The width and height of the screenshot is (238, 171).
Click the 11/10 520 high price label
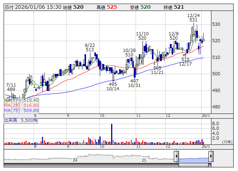(x=142, y=36)
